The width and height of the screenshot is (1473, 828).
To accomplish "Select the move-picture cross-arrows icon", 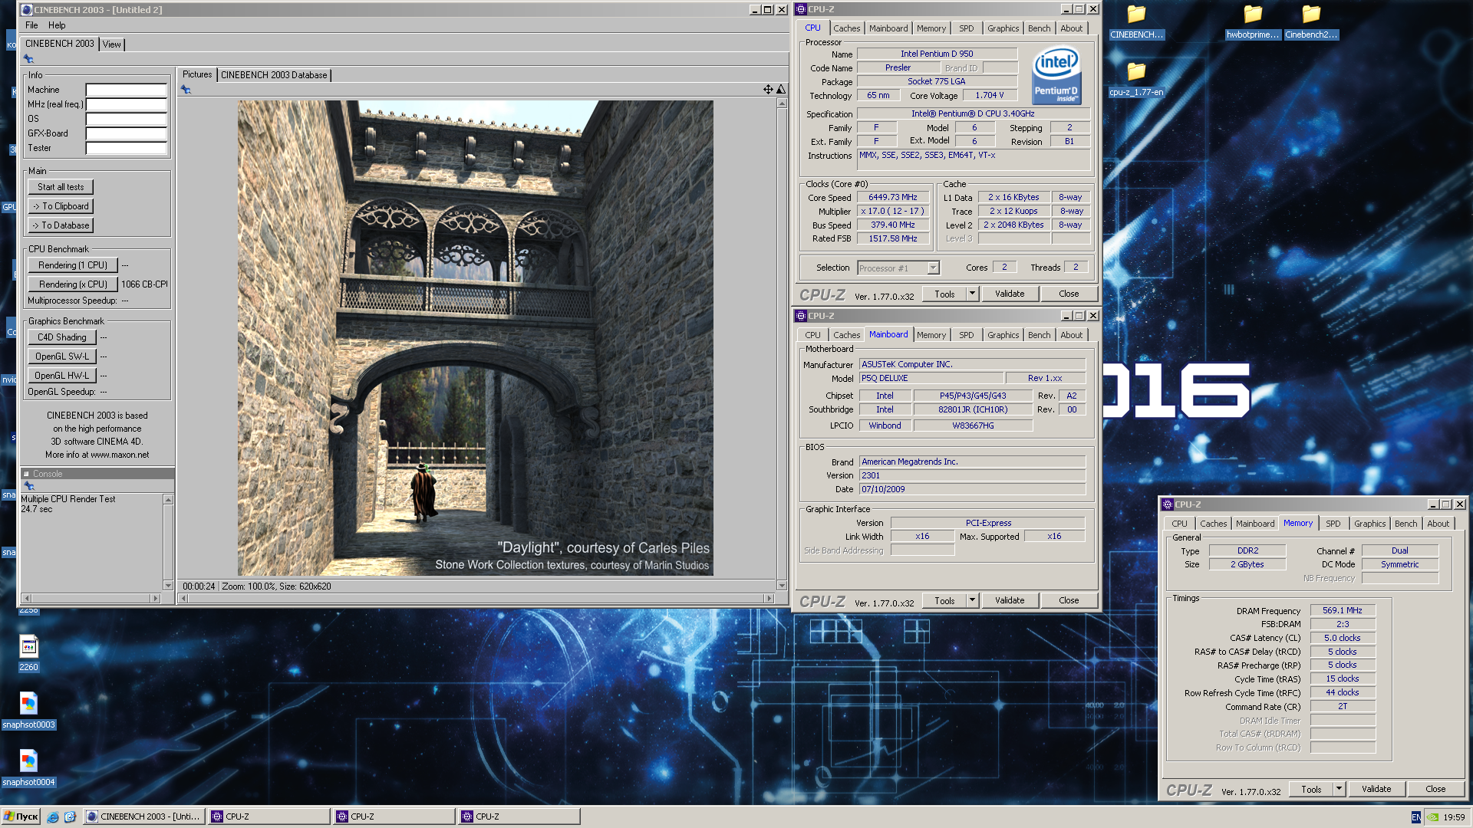I will tap(768, 90).
